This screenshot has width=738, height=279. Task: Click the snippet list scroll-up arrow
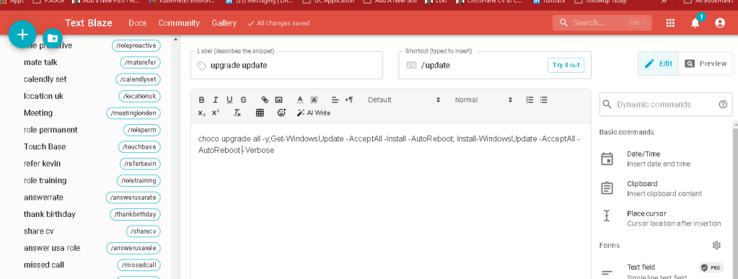point(175,40)
